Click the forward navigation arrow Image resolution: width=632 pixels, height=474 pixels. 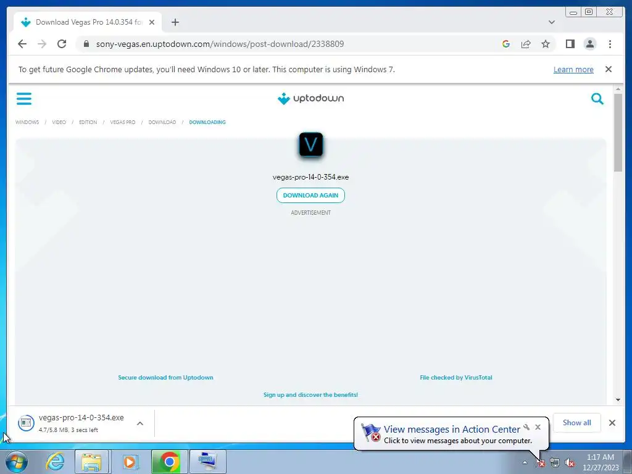pyautogui.click(x=42, y=44)
